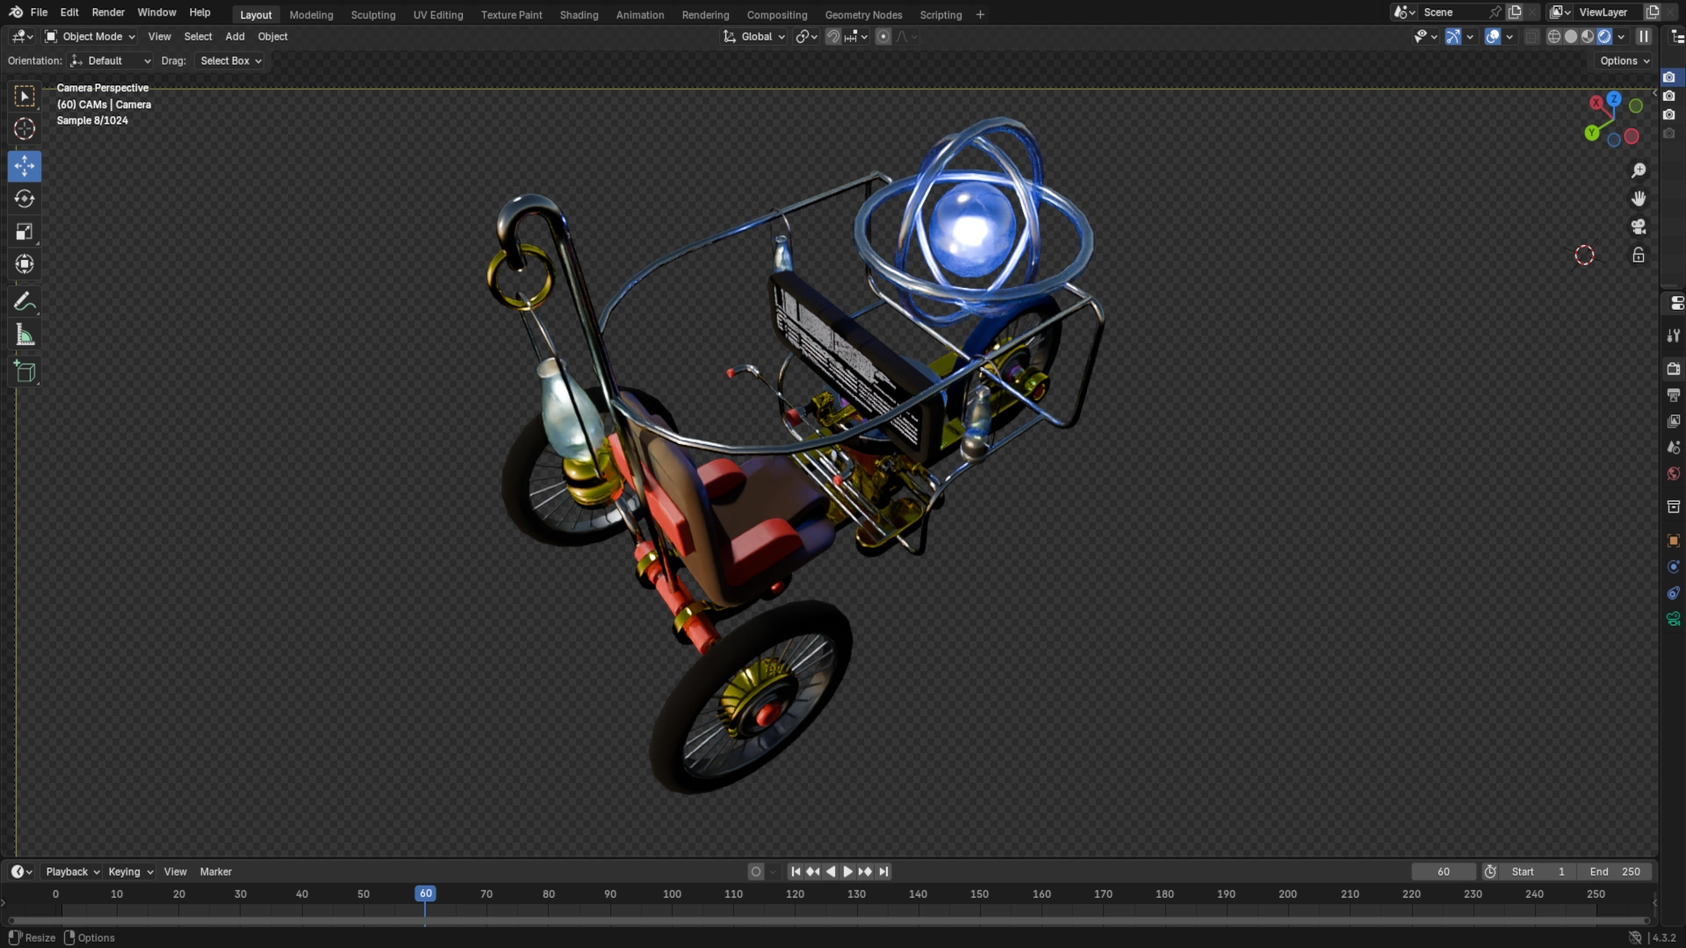Click the hand pan view icon
This screenshot has height=948, width=1686.
pos(1639,199)
